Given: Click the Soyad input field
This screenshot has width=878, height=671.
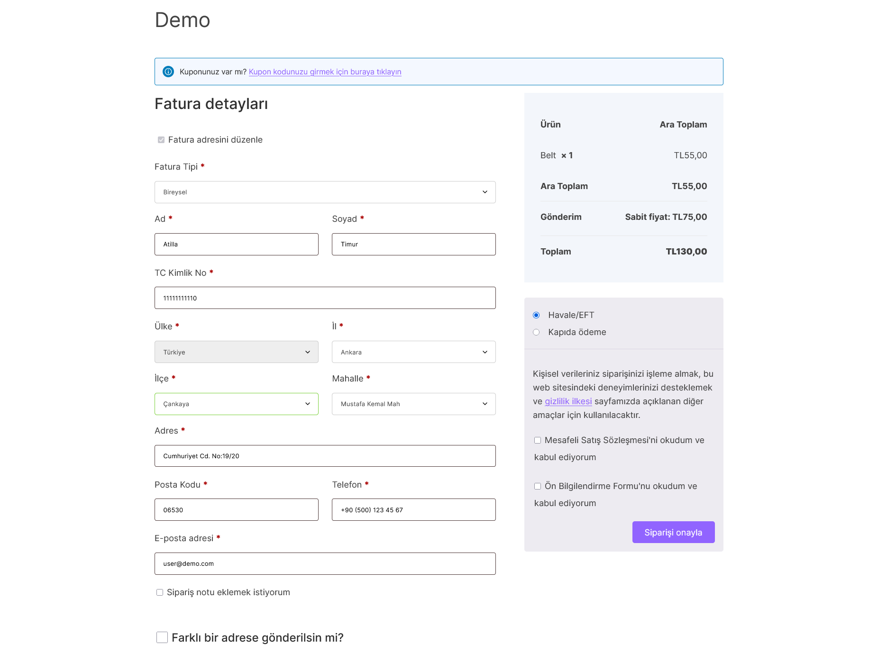Looking at the screenshot, I should (414, 244).
